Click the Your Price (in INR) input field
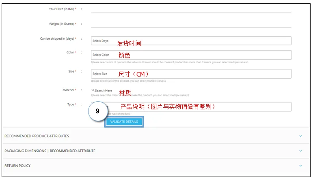This screenshot has width=313, height=179. pyautogui.click(x=191, y=9)
